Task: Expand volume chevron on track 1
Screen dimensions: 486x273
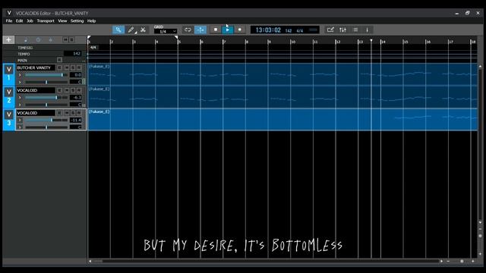Action: point(20,75)
